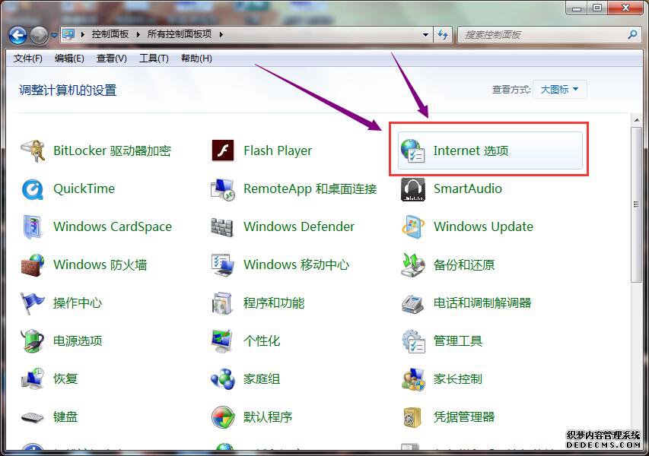Open the 家长控制 icon
This screenshot has width=649, height=456.
(412, 379)
